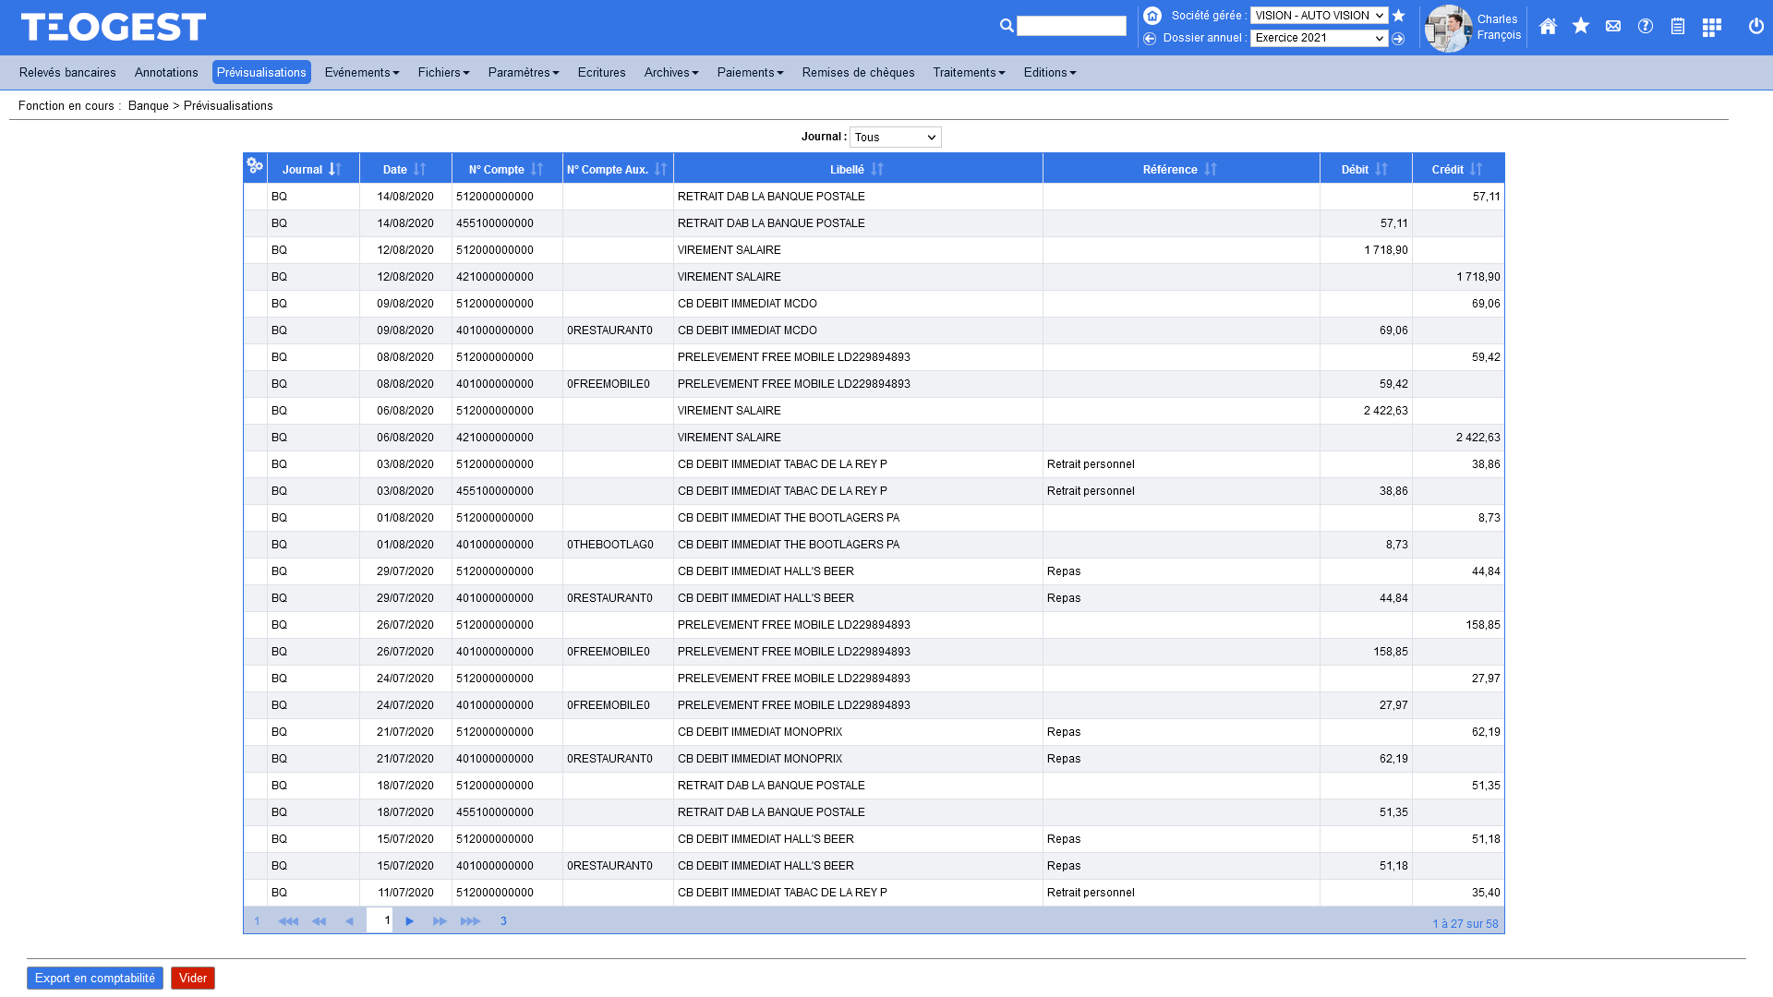Open the applications grid icon
Screen dimensions: 1773x997
pos(1711,27)
